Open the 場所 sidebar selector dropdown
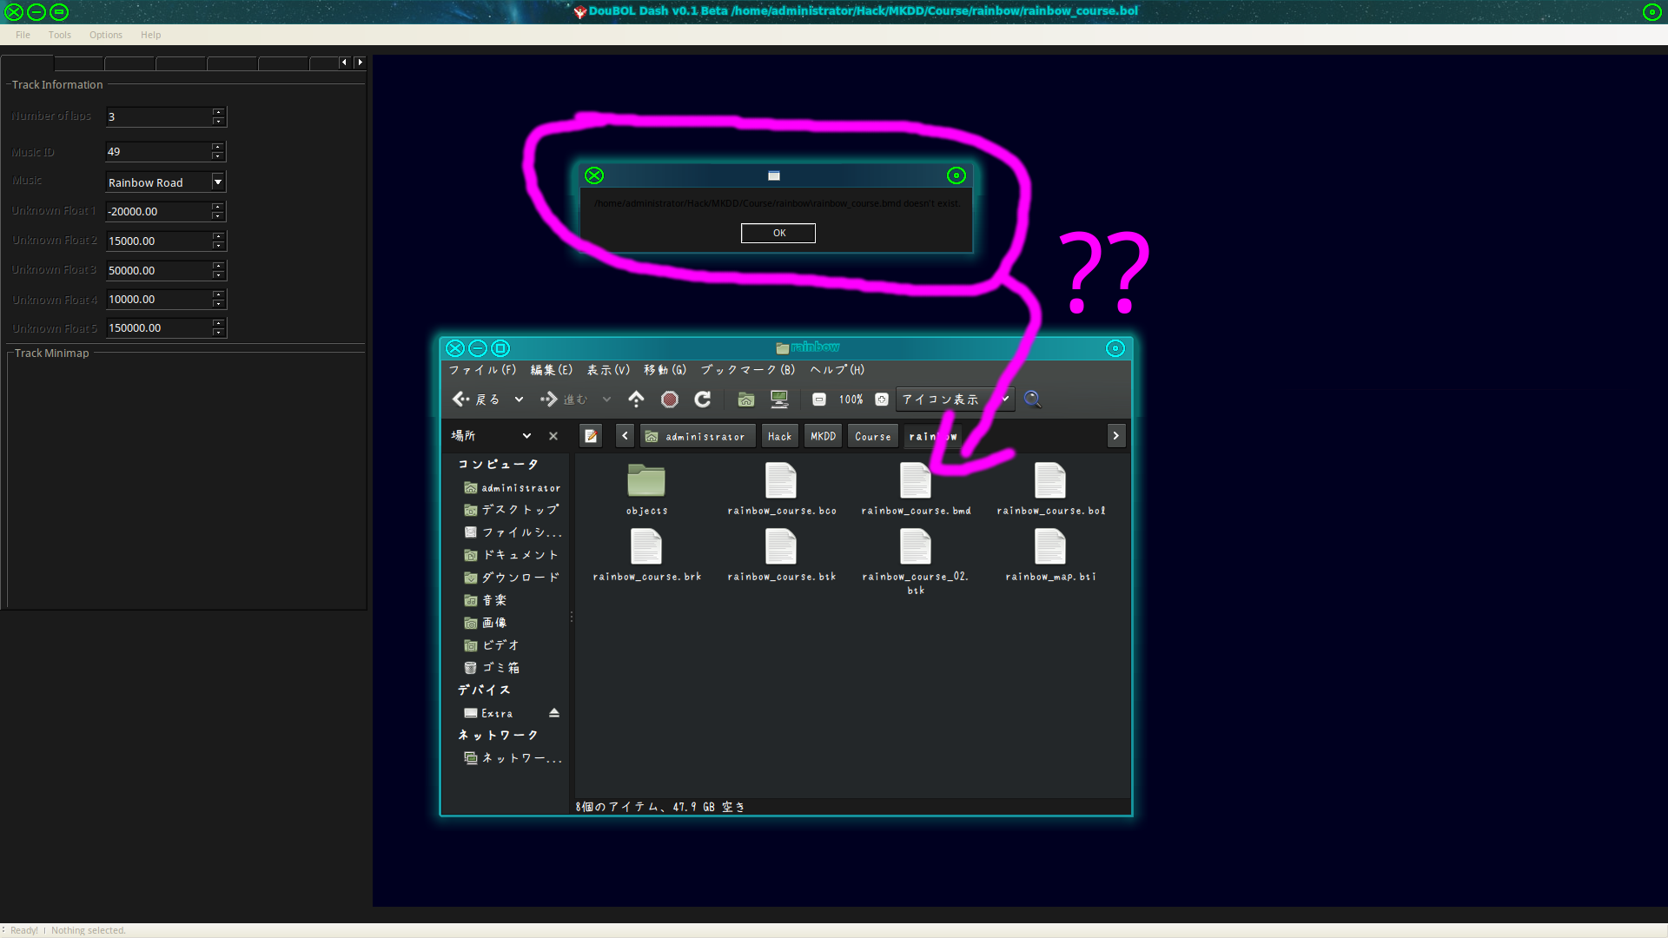Image resolution: width=1668 pixels, height=938 pixels. click(526, 436)
